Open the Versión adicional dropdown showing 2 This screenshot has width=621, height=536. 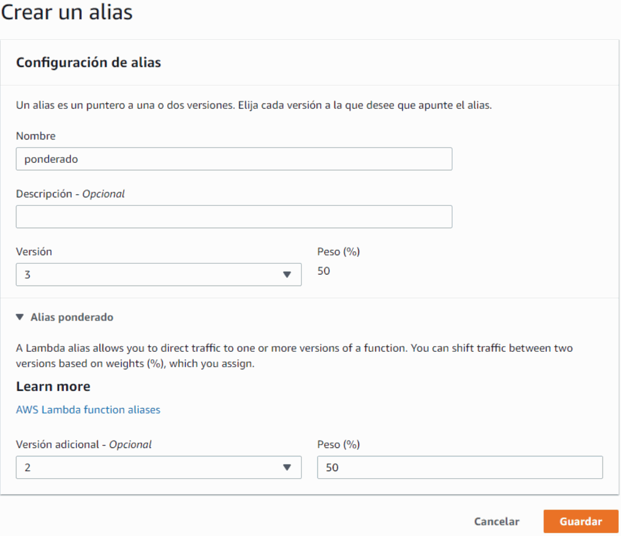(158, 468)
